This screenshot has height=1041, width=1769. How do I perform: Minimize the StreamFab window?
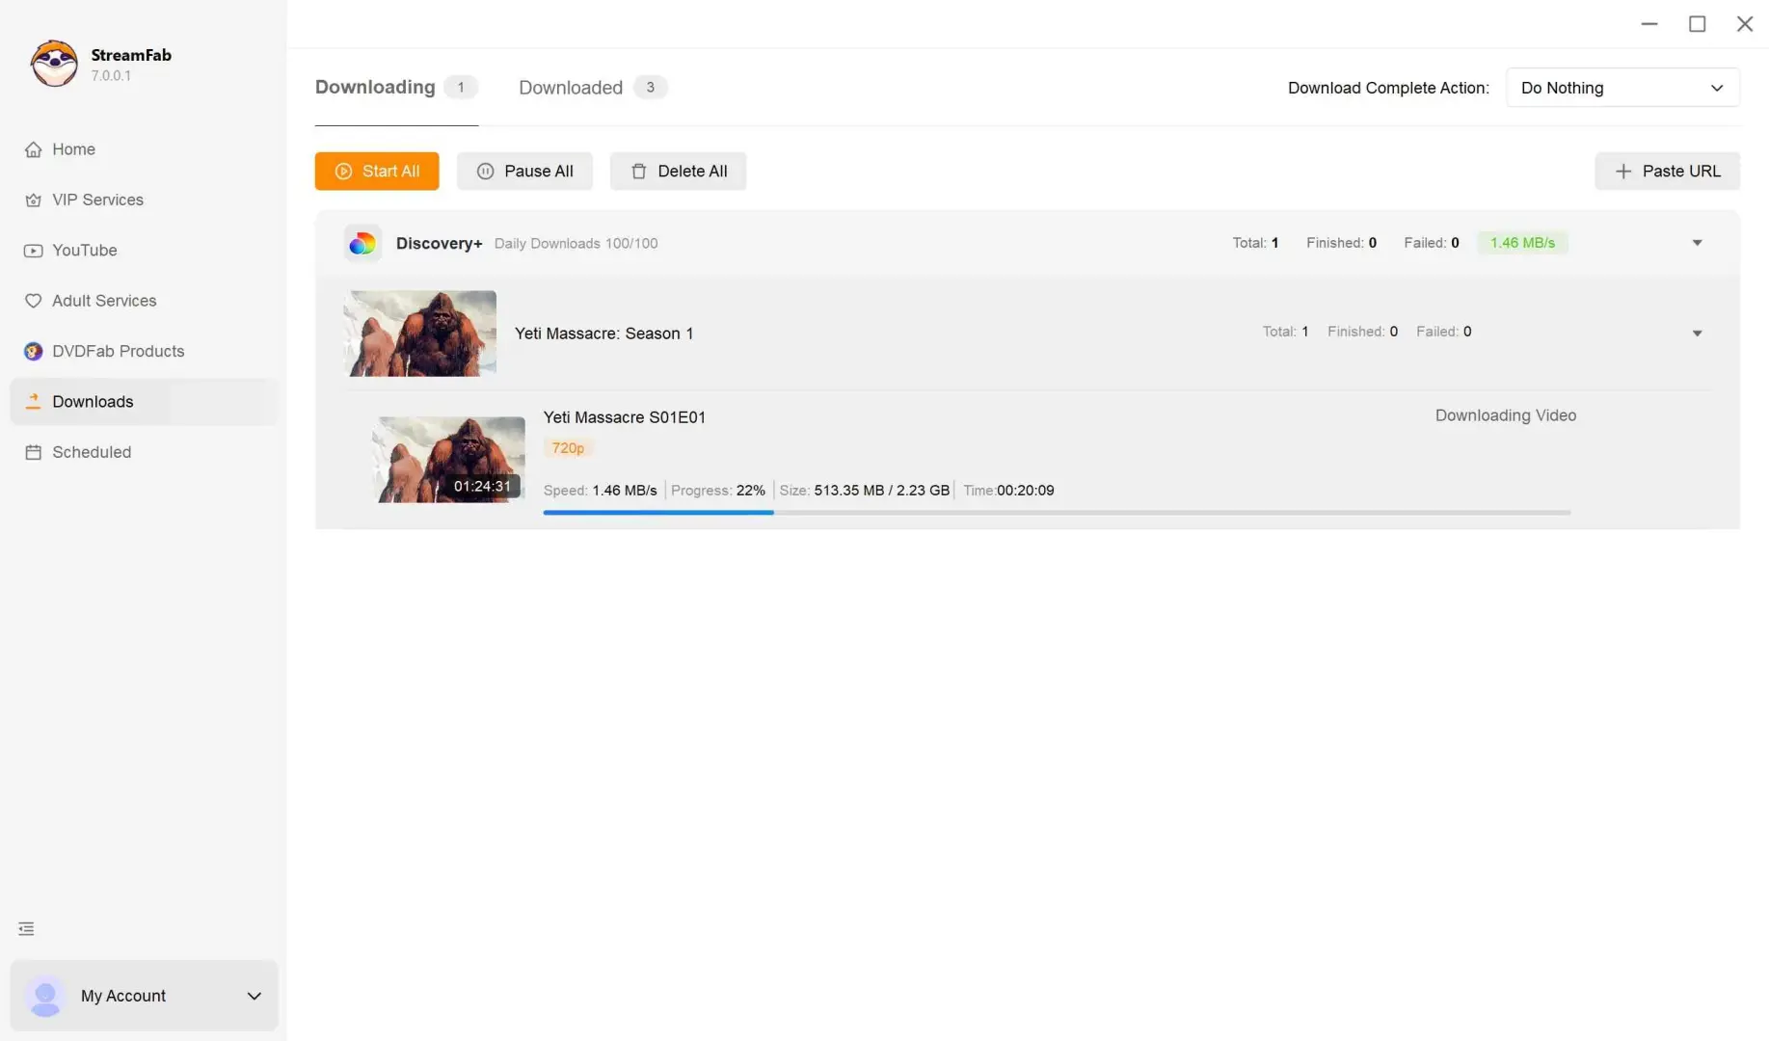click(x=1649, y=24)
